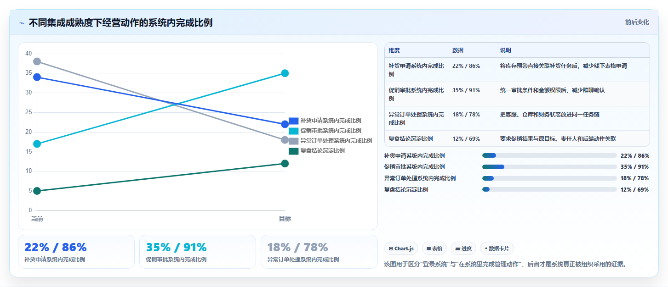Click the cyan endpoint at 目标 35
The width and height of the screenshot is (668, 287).
point(285,73)
